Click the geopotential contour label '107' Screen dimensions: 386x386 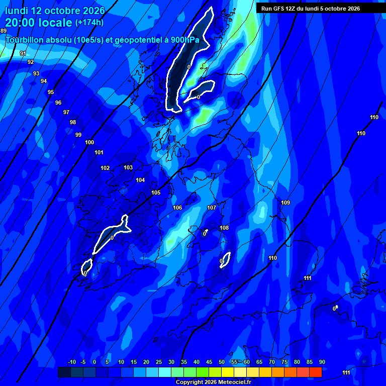tap(212, 208)
